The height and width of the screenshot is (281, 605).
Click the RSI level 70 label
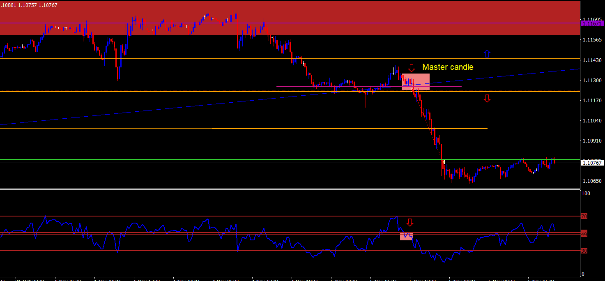coord(584,216)
